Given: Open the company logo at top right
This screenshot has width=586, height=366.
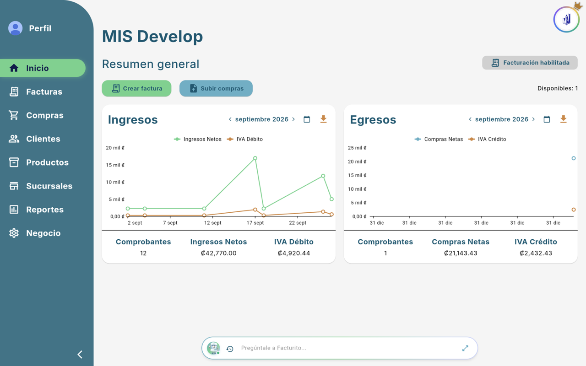Looking at the screenshot, I should coord(566,19).
